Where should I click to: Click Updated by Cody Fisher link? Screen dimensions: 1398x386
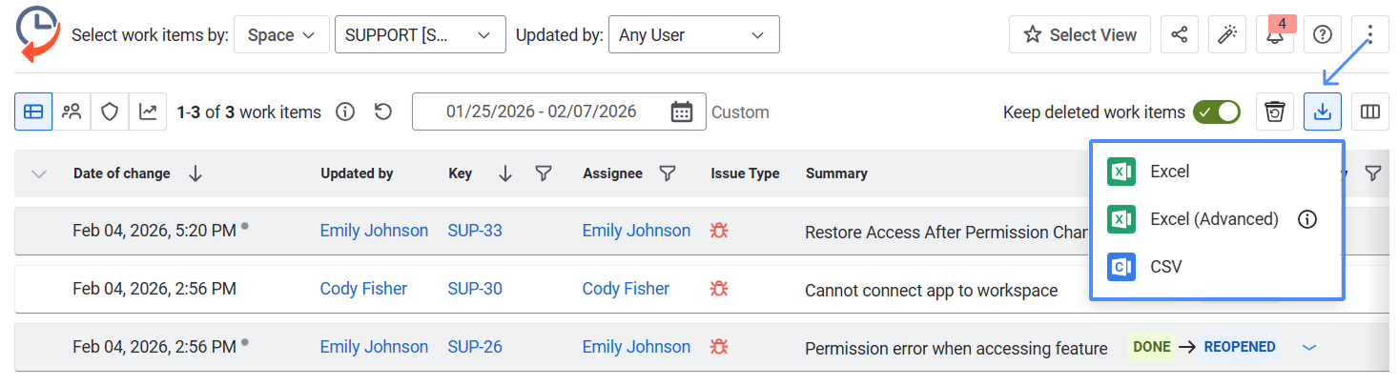pyautogui.click(x=363, y=289)
